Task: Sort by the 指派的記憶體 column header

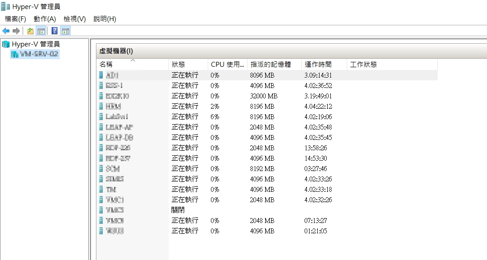Action: coord(275,65)
